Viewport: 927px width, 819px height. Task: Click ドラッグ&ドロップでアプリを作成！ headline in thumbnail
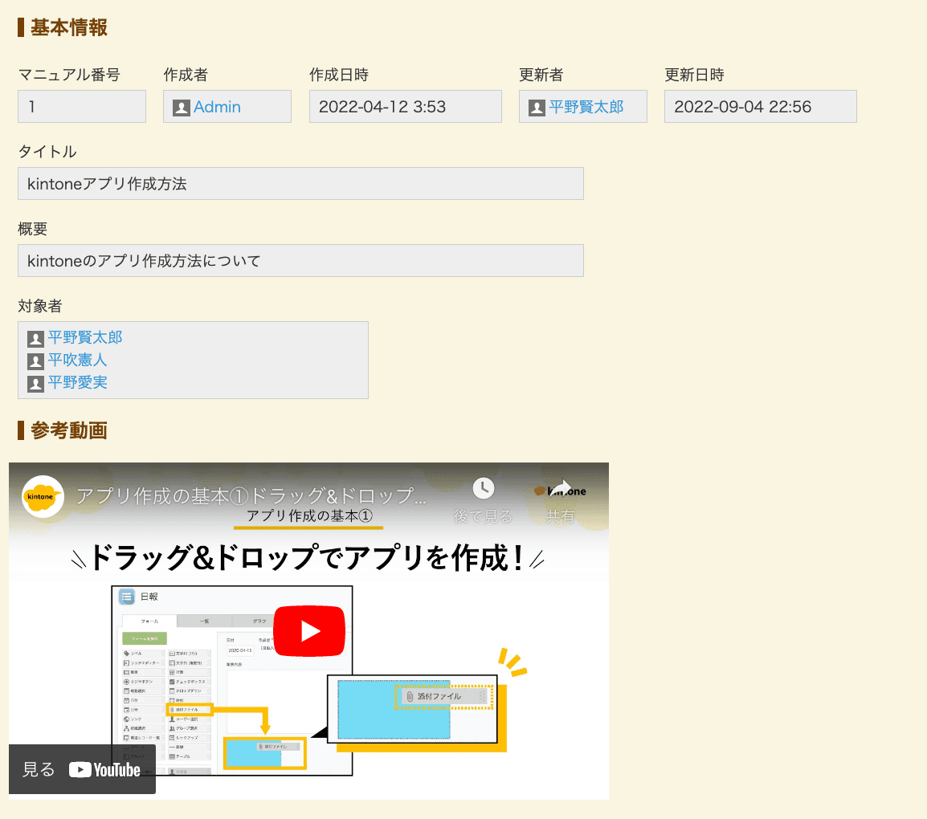(307, 557)
